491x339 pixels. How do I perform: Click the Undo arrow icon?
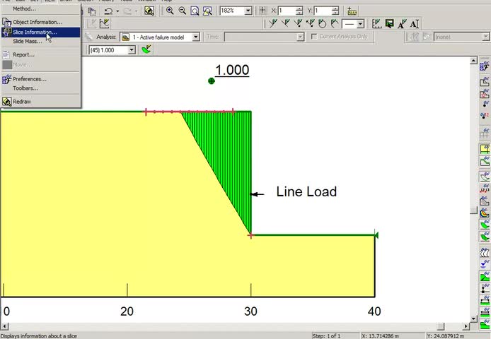point(109,11)
